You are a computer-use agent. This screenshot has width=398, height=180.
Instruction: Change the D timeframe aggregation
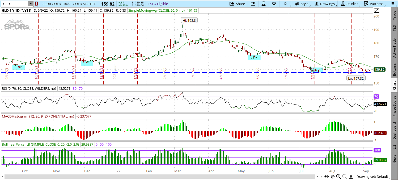286,4
